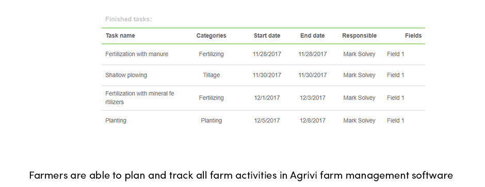This screenshot has width=485, height=187.
Task: Open the Shallow plowing task
Action: pos(126,75)
